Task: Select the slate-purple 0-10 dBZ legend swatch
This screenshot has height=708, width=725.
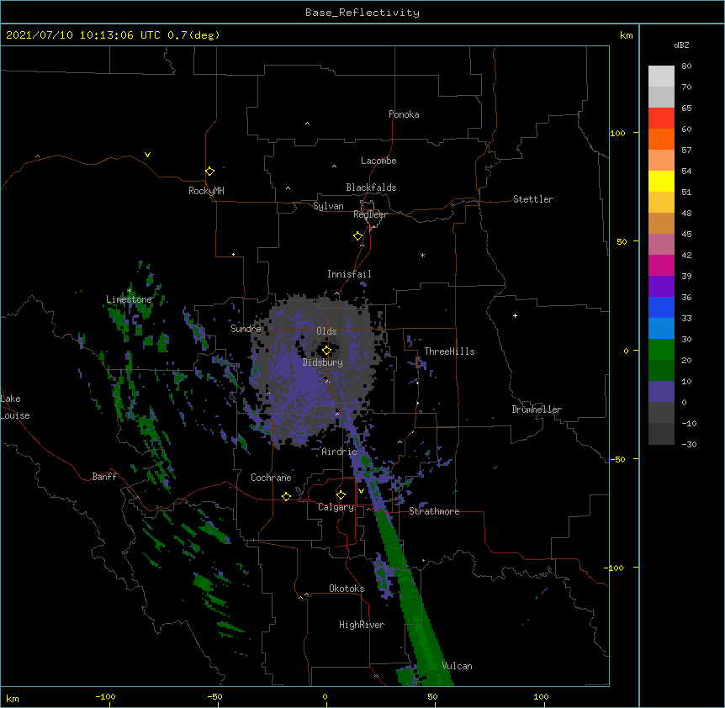Action: [x=661, y=392]
